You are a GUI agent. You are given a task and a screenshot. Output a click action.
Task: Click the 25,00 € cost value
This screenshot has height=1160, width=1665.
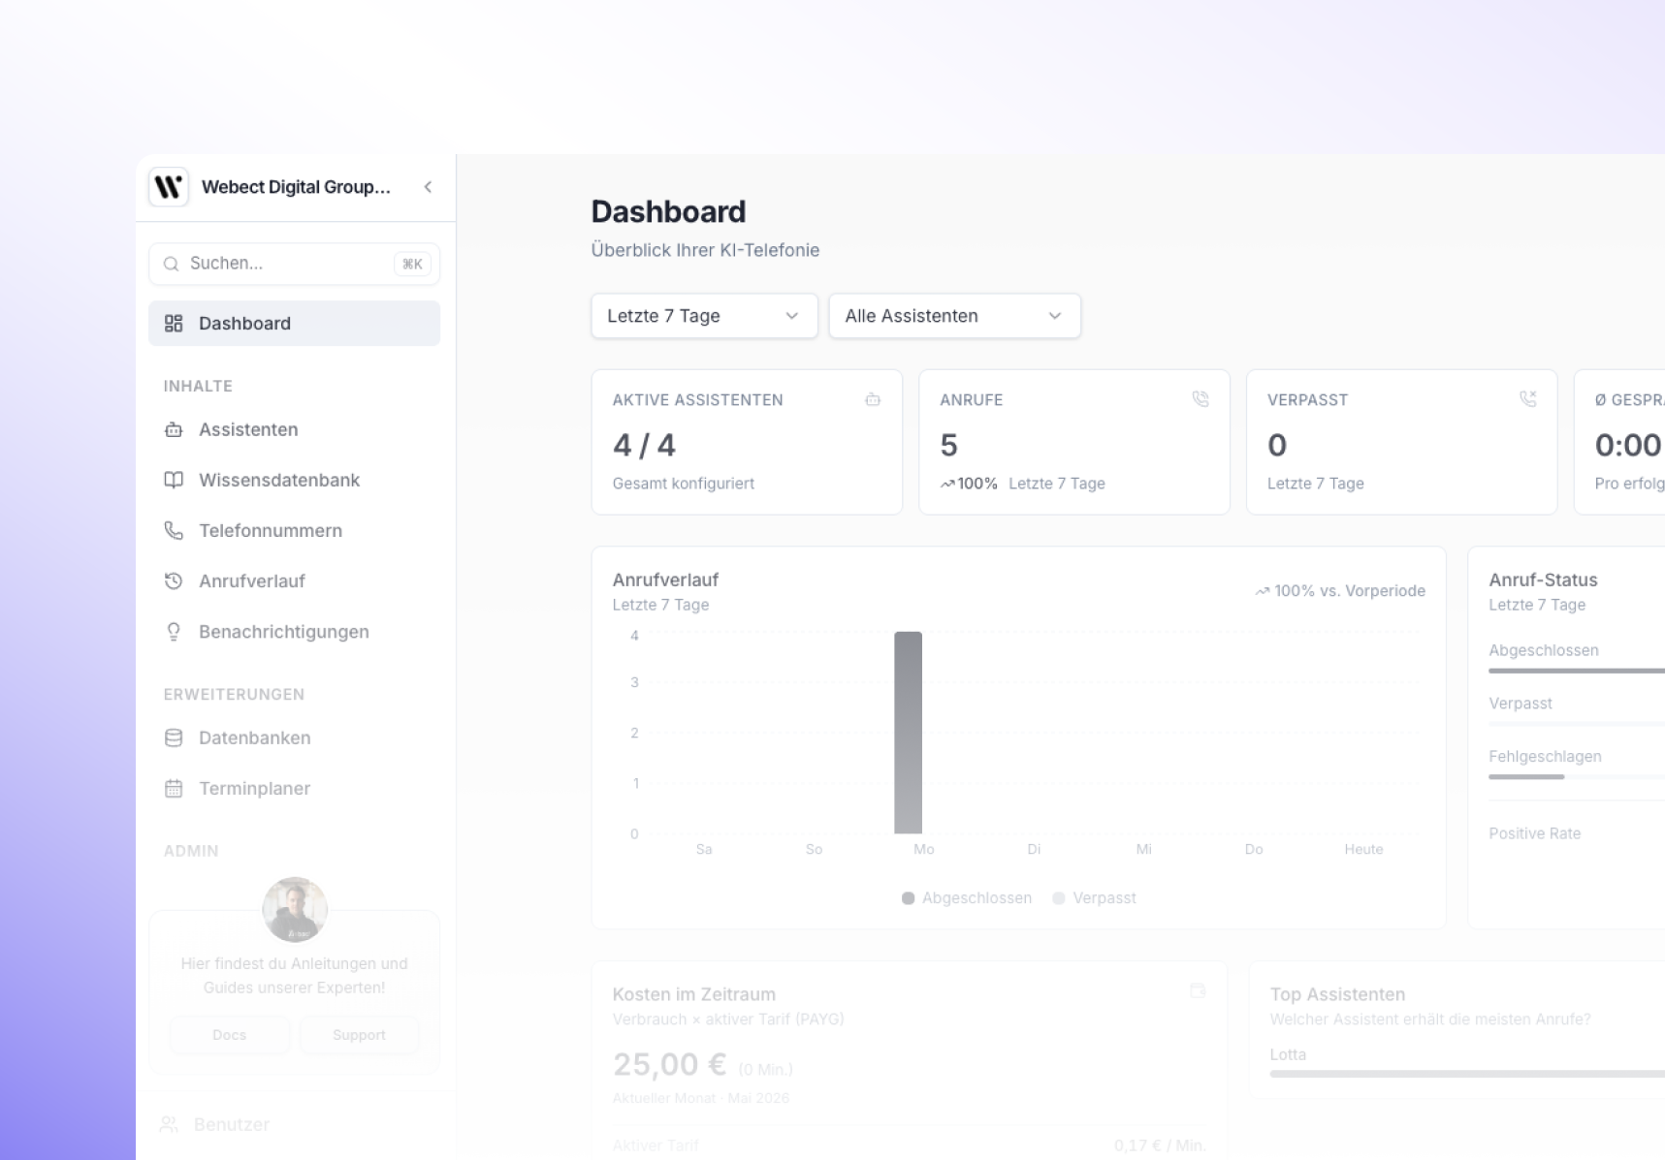point(669,1064)
